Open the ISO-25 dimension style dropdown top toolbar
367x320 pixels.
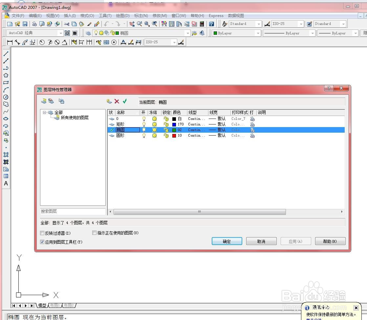(x=301, y=24)
